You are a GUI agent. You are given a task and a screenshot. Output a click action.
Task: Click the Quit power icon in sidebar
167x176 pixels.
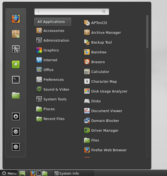16,147
